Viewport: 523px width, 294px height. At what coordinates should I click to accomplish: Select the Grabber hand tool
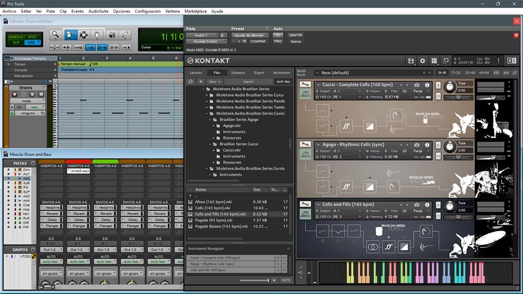tap(97, 34)
